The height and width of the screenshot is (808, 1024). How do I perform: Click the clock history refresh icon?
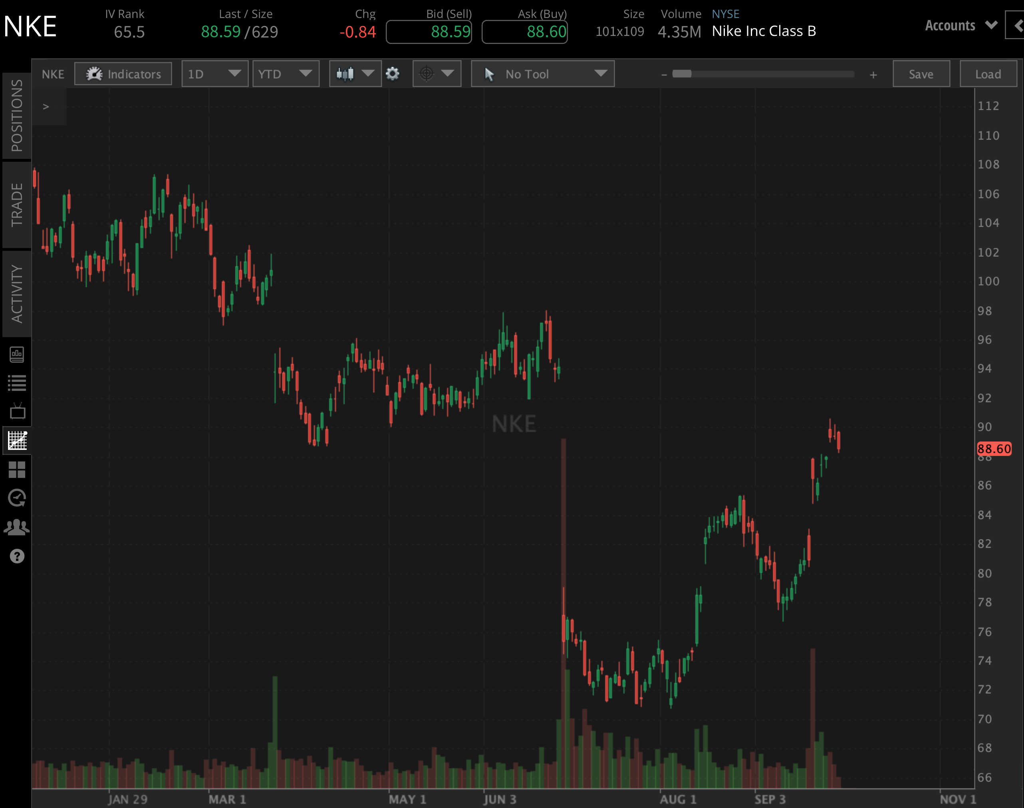tap(17, 498)
